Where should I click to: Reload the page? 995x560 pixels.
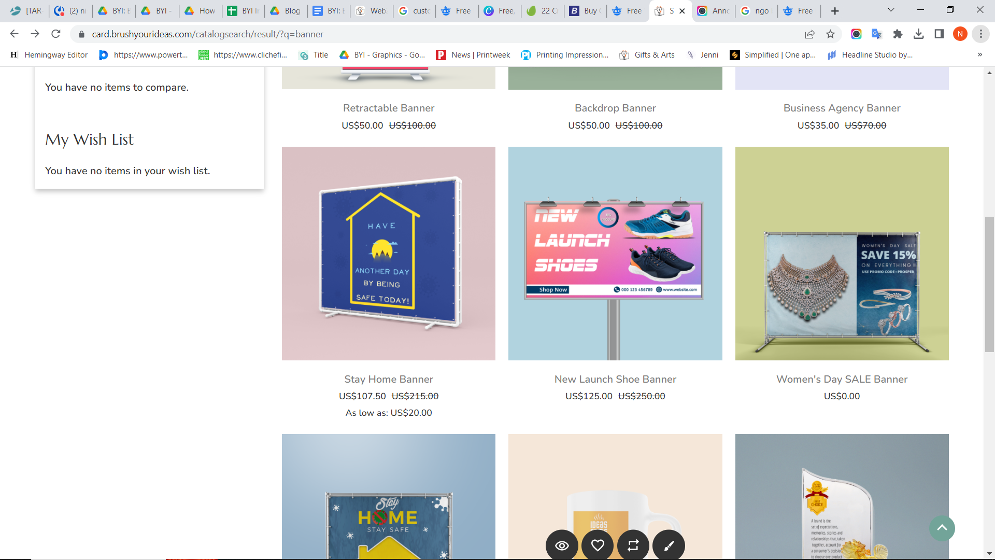tap(56, 34)
